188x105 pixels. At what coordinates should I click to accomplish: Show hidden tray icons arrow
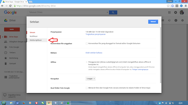(156, 103)
